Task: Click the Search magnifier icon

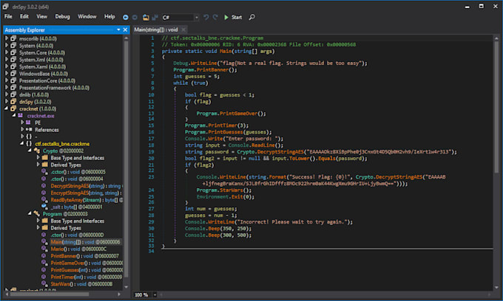Action: click(x=251, y=17)
